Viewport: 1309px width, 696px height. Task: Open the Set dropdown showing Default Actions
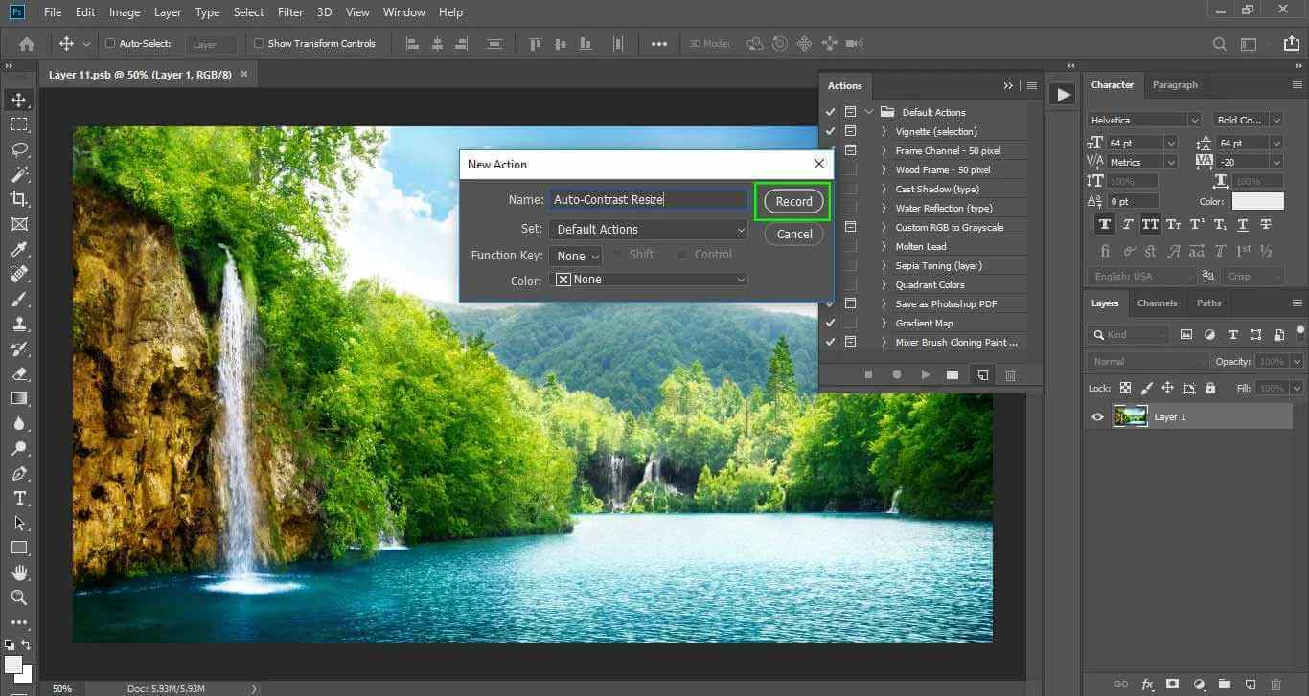click(x=648, y=230)
